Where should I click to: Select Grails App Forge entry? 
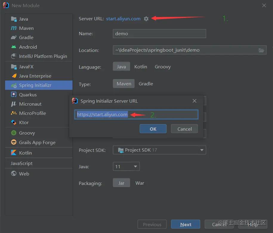click(39, 142)
